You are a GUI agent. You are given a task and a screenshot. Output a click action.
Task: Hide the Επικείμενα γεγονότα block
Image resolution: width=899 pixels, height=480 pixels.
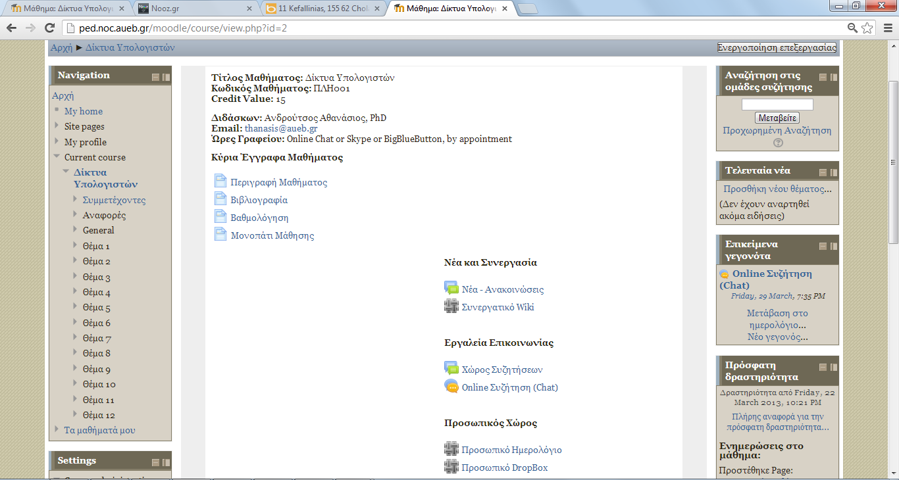pos(823,246)
